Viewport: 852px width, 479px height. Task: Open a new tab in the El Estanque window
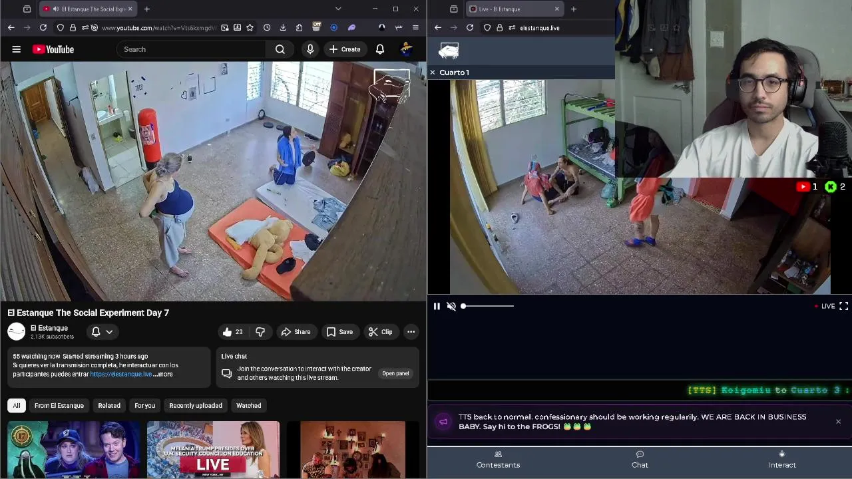pyautogui.click(x=573, y=9)
